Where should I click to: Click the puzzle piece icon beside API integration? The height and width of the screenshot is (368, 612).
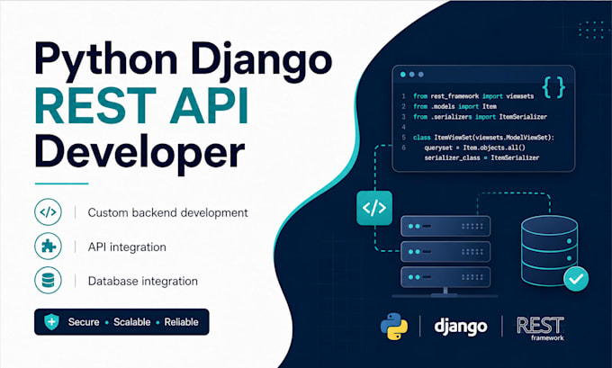tap(48, 247)
